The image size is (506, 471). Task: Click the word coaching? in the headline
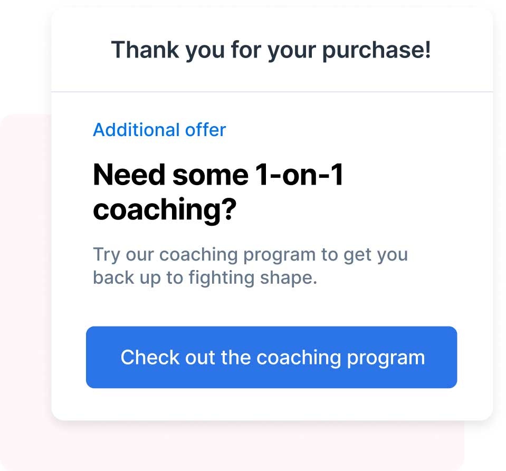pyautogui.click(x=165, y=209)
